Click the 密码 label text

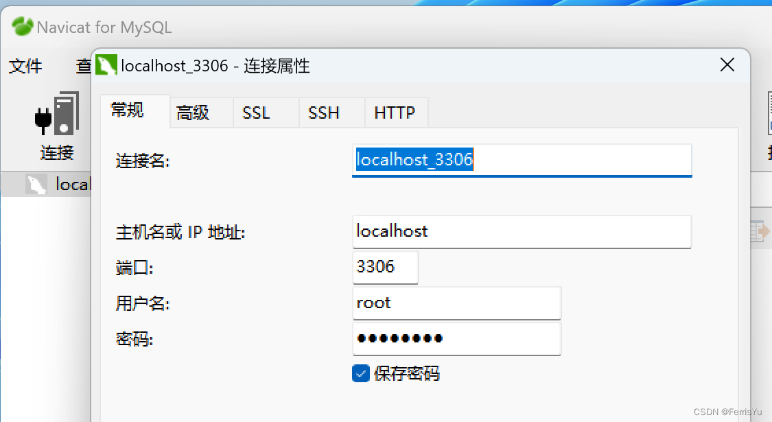click(x=134, y=339)
